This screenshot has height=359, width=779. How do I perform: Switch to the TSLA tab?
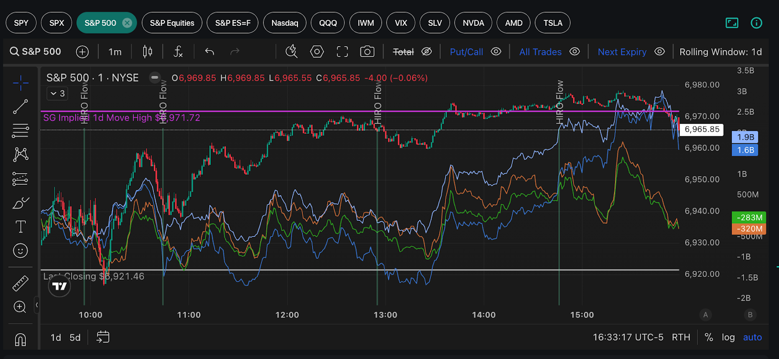tap(553, 23)
